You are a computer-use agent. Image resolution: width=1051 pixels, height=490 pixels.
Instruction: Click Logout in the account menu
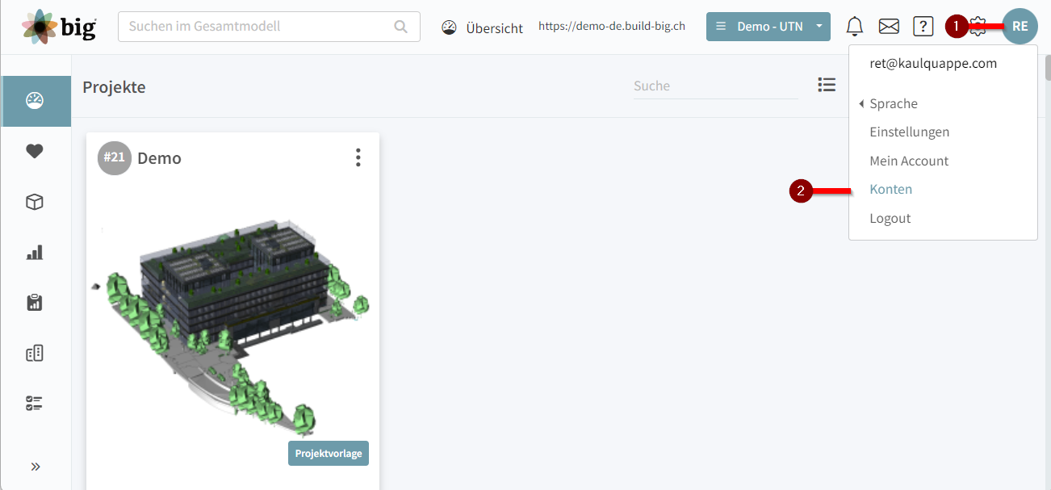pyautogui.click(x=890, y=218)
